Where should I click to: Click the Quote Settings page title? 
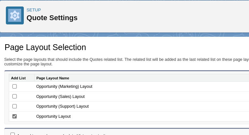52,18
